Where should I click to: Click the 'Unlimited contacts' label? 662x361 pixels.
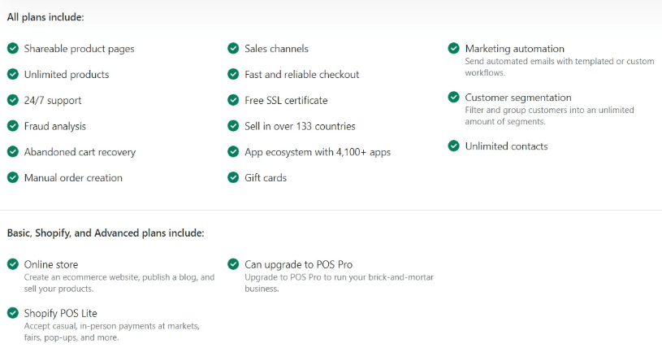tap(506, 146)
